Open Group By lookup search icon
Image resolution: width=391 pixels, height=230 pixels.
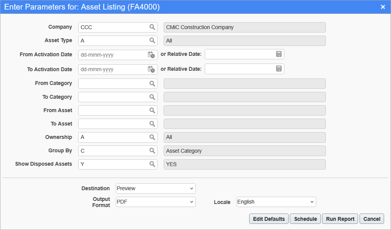coord(152,151)
